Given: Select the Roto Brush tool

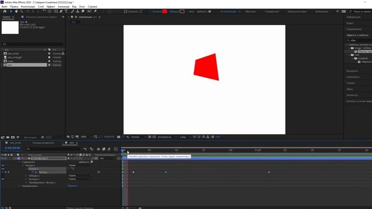Looking at the screenshot, I should 89,12.
